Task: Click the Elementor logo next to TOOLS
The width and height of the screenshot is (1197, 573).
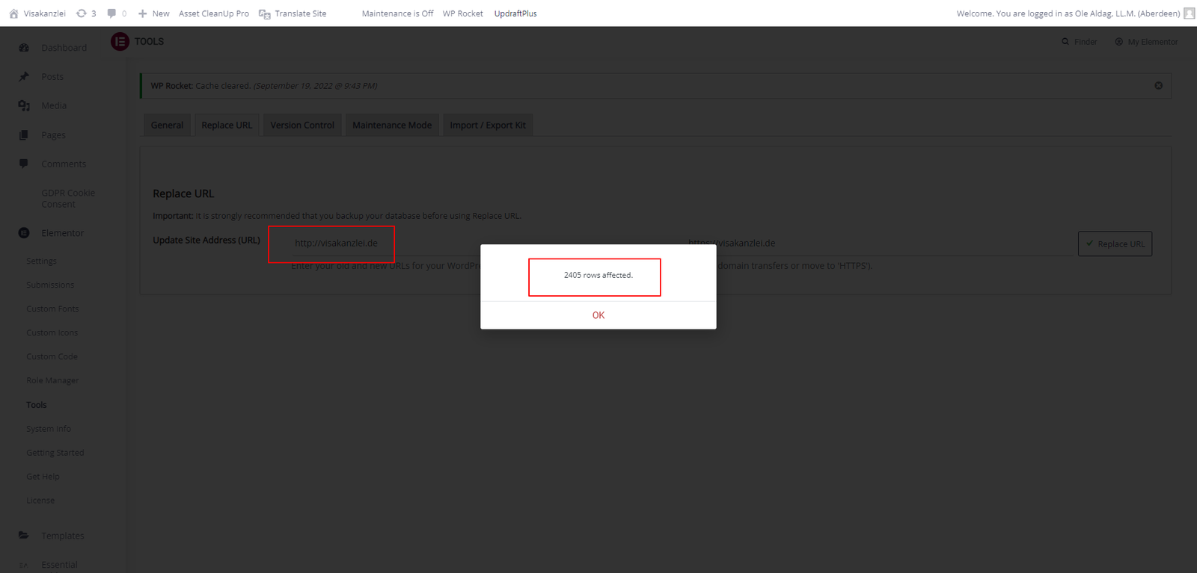Action: pos(120,42)
